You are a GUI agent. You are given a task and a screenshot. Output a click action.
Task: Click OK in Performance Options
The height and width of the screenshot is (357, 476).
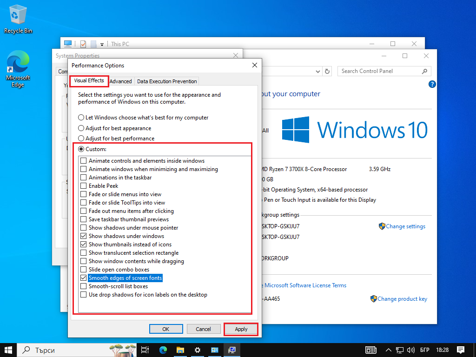(166, 329)
